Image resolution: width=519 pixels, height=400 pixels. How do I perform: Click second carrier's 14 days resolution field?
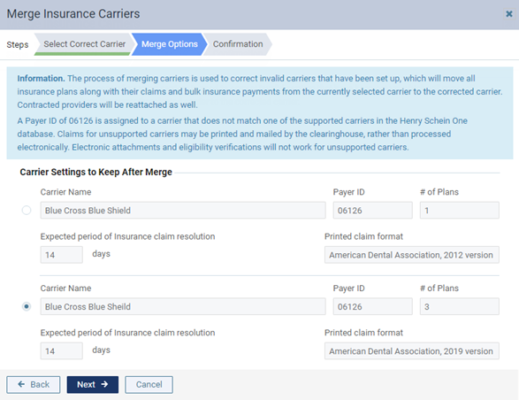tap(62, 351)
